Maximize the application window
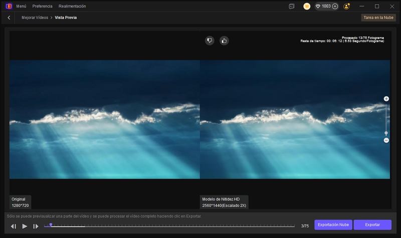Viewport: 401px width, 238px height. (377, 6)
